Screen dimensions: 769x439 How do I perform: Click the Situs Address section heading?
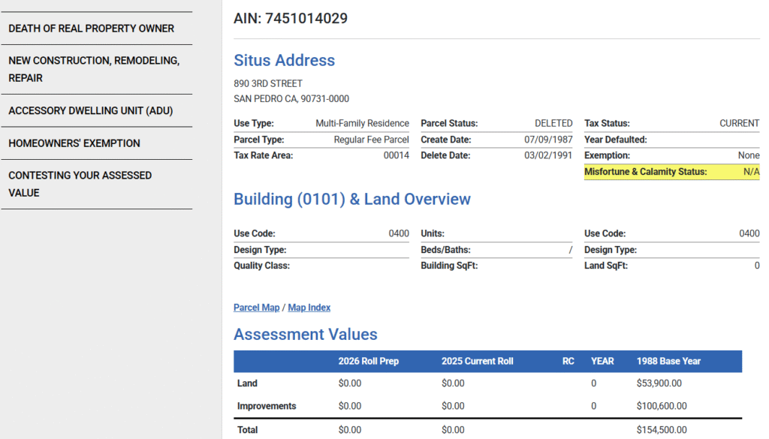pos(284,60)
